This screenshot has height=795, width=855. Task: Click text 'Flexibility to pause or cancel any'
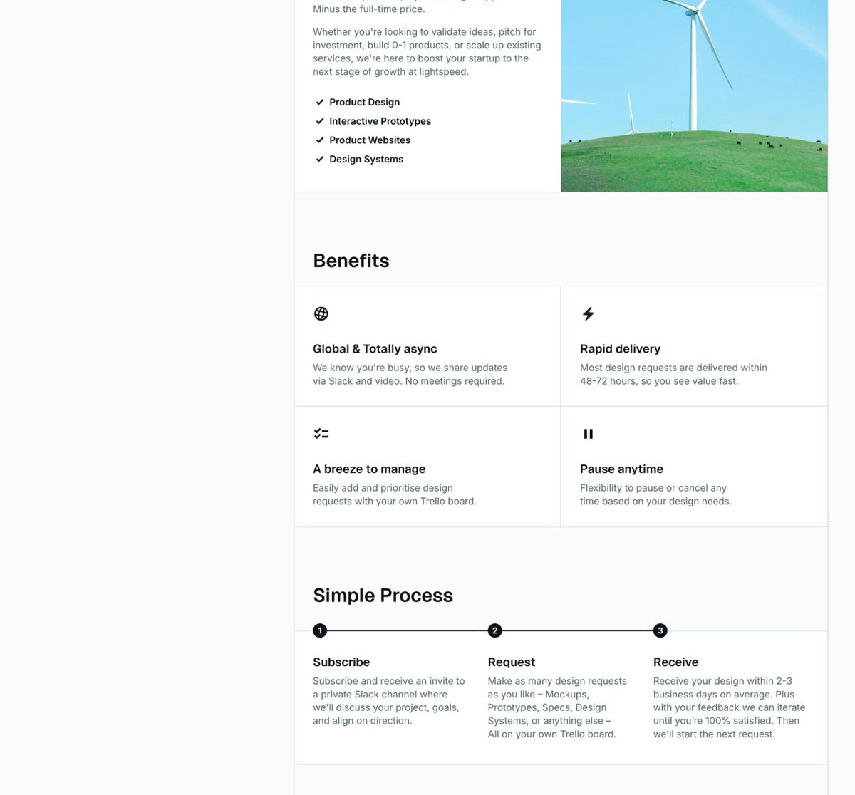[x=653, y=488]
